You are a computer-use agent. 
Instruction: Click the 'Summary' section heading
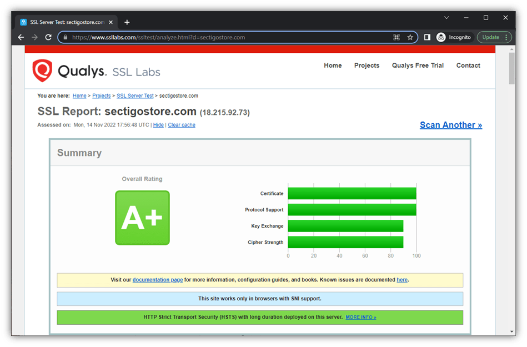[x=79, y=153]
